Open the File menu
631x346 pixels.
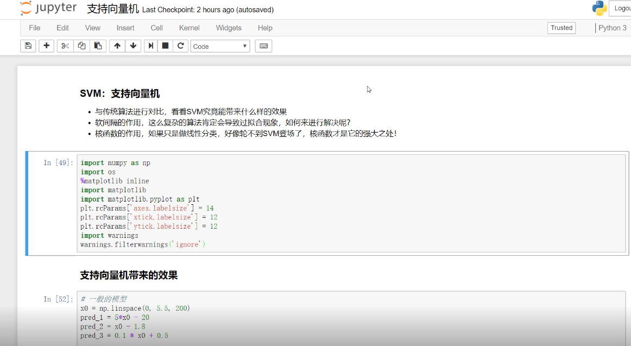pyautogui.click(x=34, y=28)
